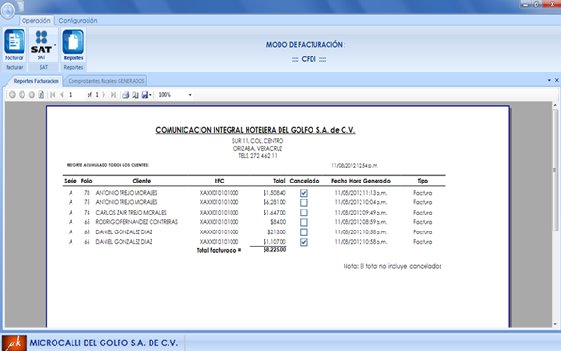The height and width of the screenshot is (351, 561).
Task: Switch to the Configuración ribbon tab
Action: pos(78,21)
